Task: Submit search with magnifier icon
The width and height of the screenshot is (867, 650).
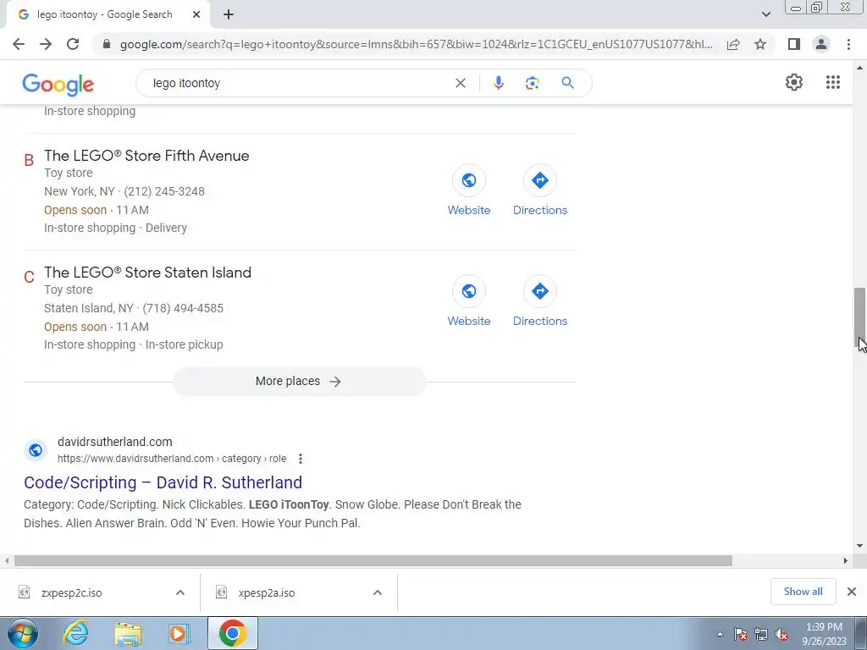Action: pyautogui.click(x=567, y=83)
